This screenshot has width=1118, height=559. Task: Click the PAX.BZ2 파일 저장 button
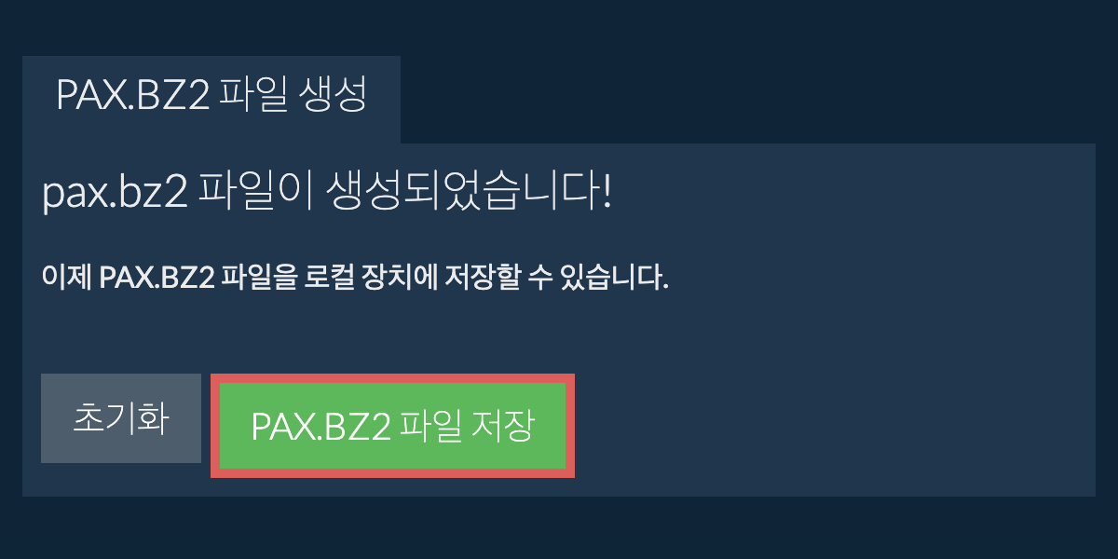point(392,426)
